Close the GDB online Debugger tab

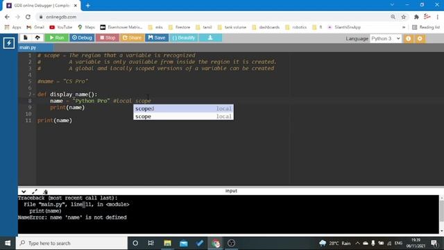(76, 6)
